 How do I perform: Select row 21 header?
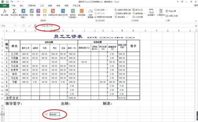coord(2,114)
